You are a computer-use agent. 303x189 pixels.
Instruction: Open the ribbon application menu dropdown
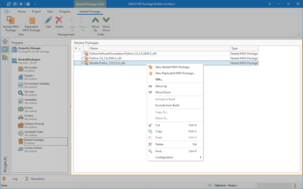click(7, 11)
